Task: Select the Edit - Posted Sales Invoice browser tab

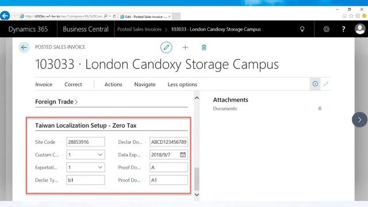Action: (145, 17)
